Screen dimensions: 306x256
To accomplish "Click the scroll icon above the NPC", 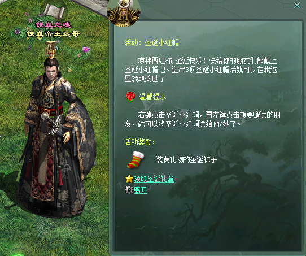I will [54, 11].
